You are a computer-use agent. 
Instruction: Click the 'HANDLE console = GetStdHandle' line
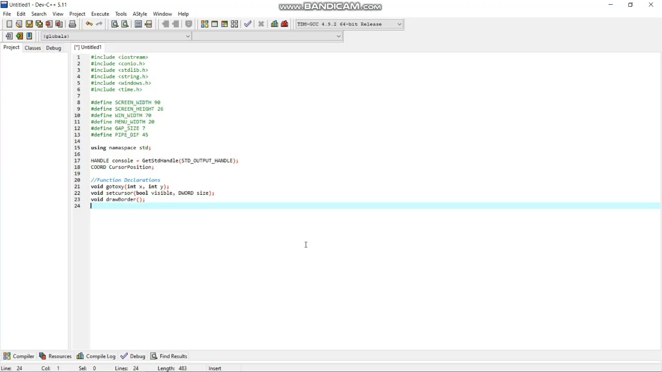click(164, 161)
